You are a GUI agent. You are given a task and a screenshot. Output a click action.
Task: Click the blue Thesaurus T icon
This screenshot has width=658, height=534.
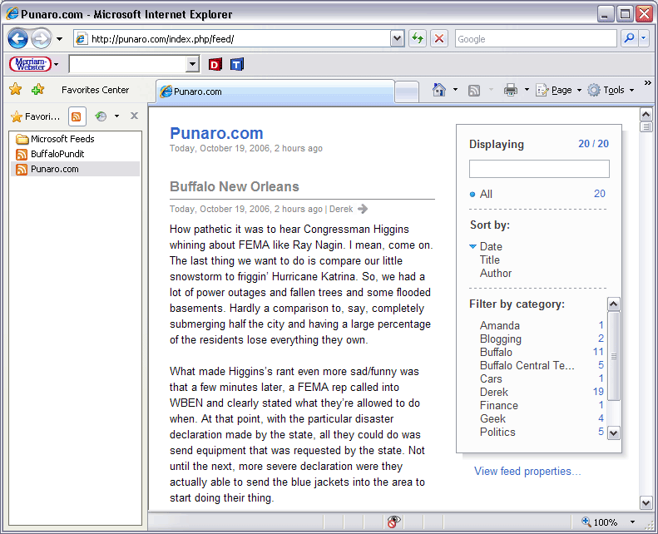pos(237,64)
